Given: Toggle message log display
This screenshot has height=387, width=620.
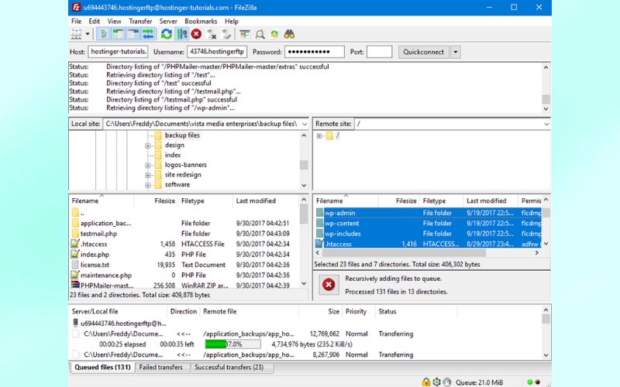Looking at the screenshot, I should (104, 34).
